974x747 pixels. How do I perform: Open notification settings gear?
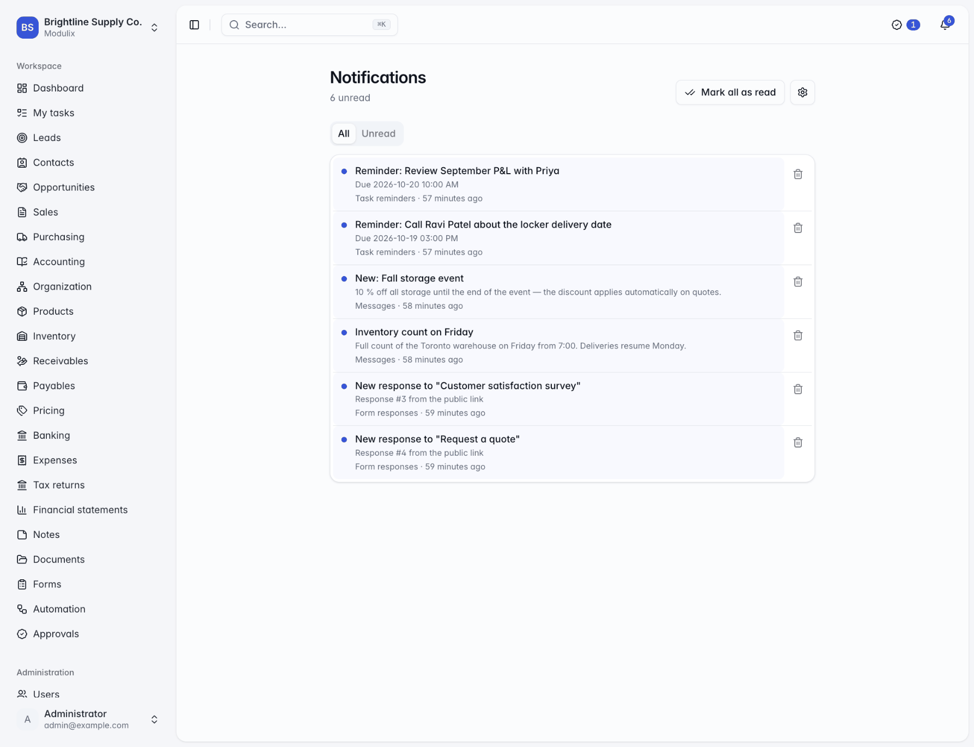pyautogui.click(x=802, y=93)
